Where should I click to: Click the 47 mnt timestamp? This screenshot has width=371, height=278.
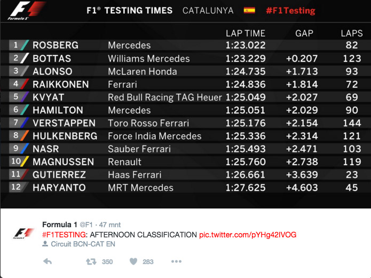pyautogui.click(x=110, y=225)
